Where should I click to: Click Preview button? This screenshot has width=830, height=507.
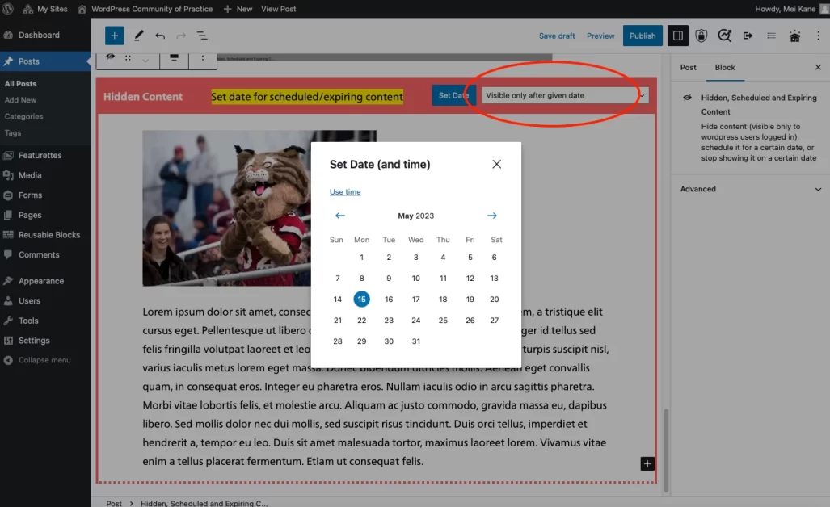(600, 36)
